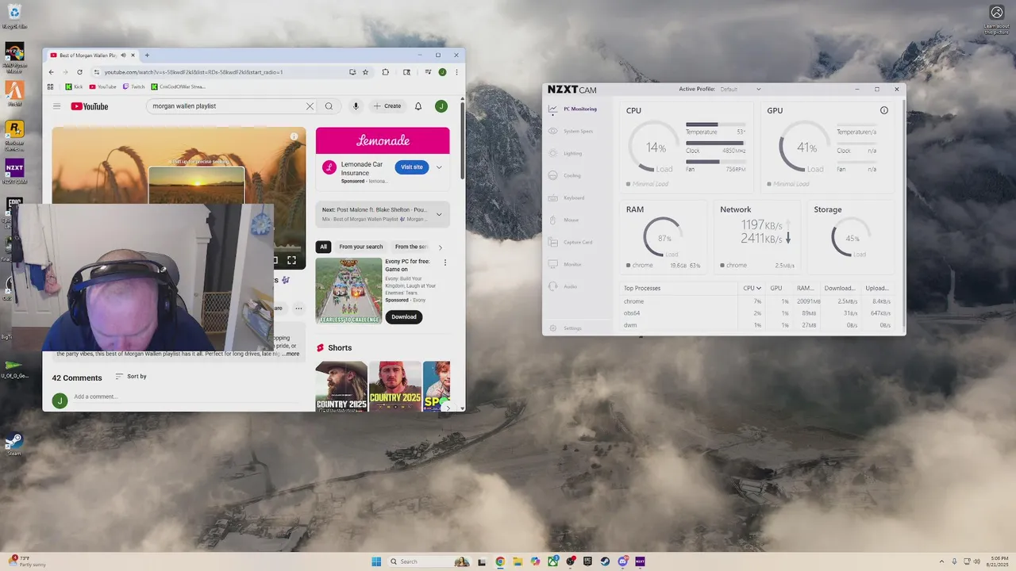Select the obs64 process row name
The height and width of the screenshot is (571, 1016).
632,313
